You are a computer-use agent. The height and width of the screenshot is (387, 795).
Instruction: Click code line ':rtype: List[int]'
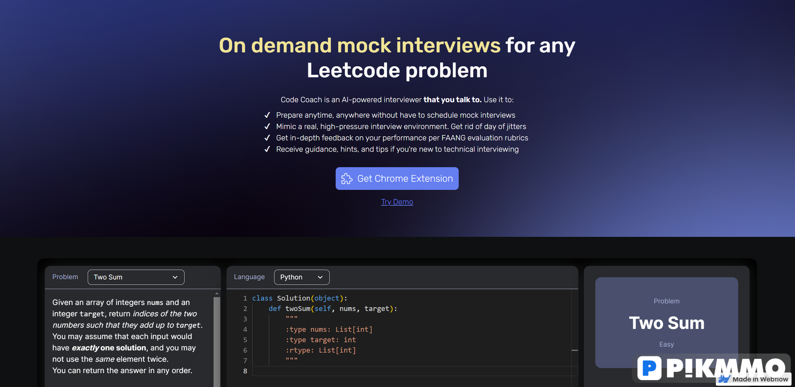click(x=320, y=350)
